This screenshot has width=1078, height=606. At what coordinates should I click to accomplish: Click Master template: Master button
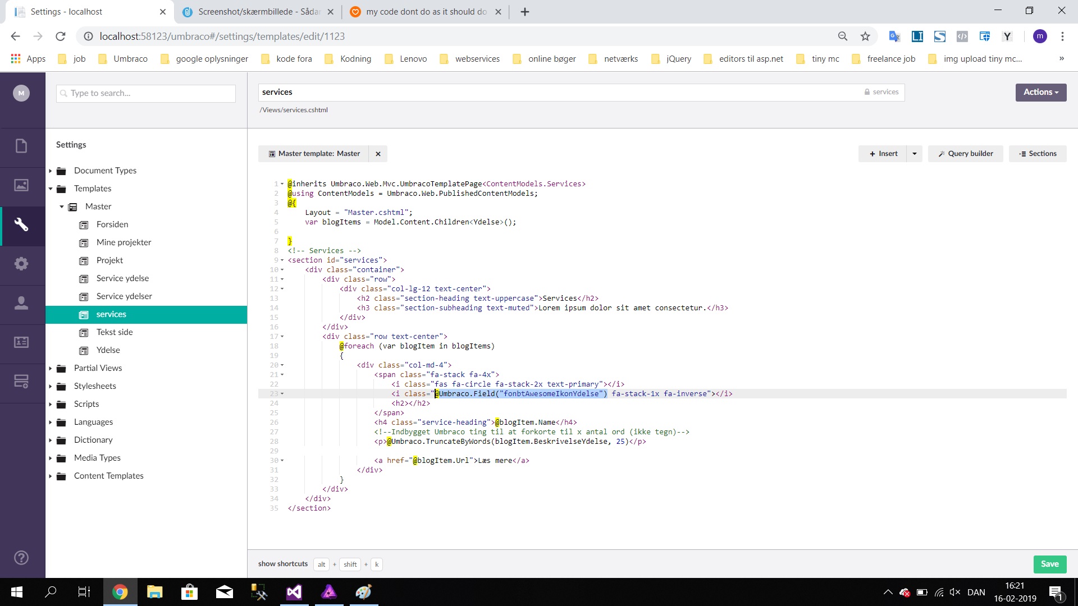(x=314, y=154)
